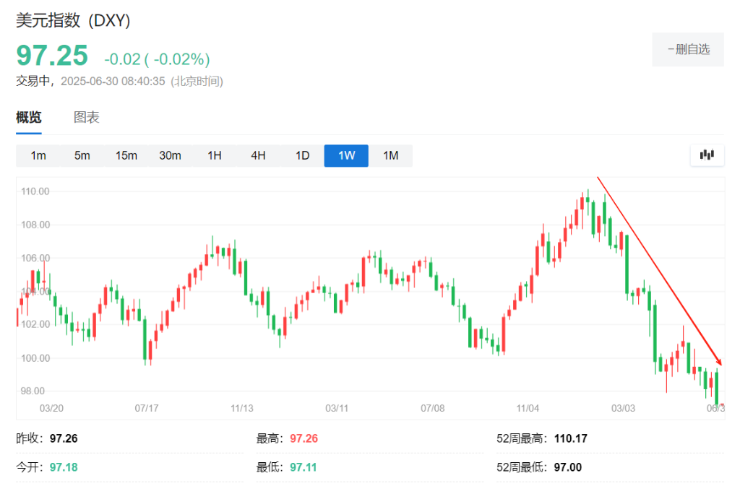
Task: Open the candlestick chart style icon
Action: coord(707,155)
